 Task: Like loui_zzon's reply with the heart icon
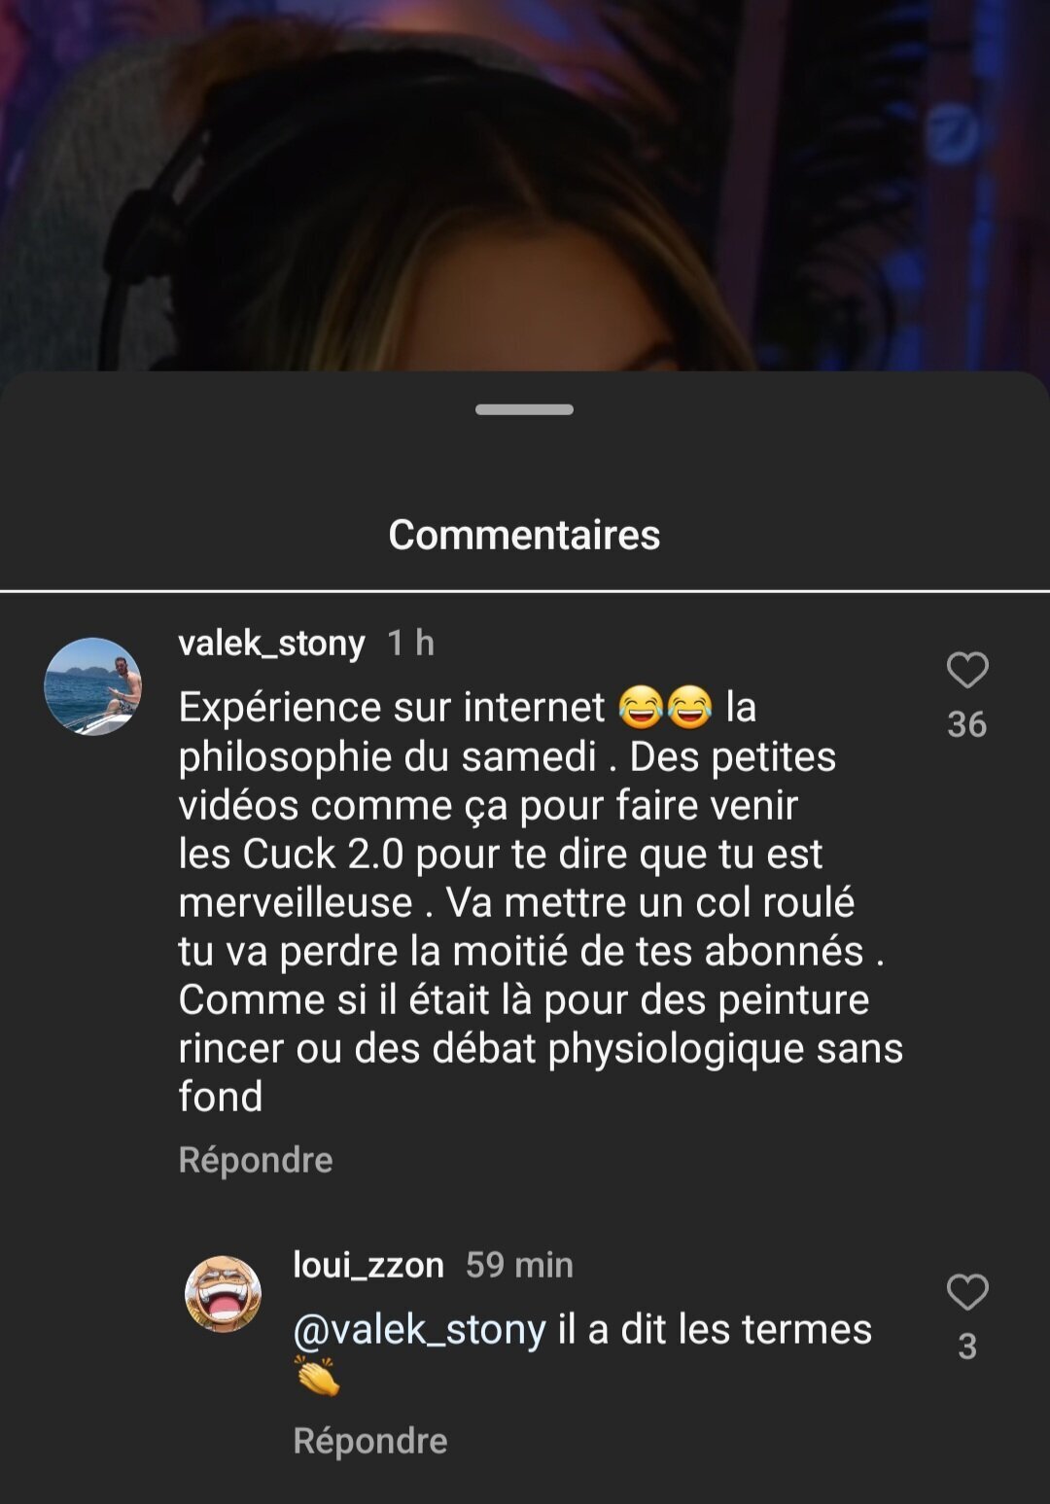(x=967, y=1292)
